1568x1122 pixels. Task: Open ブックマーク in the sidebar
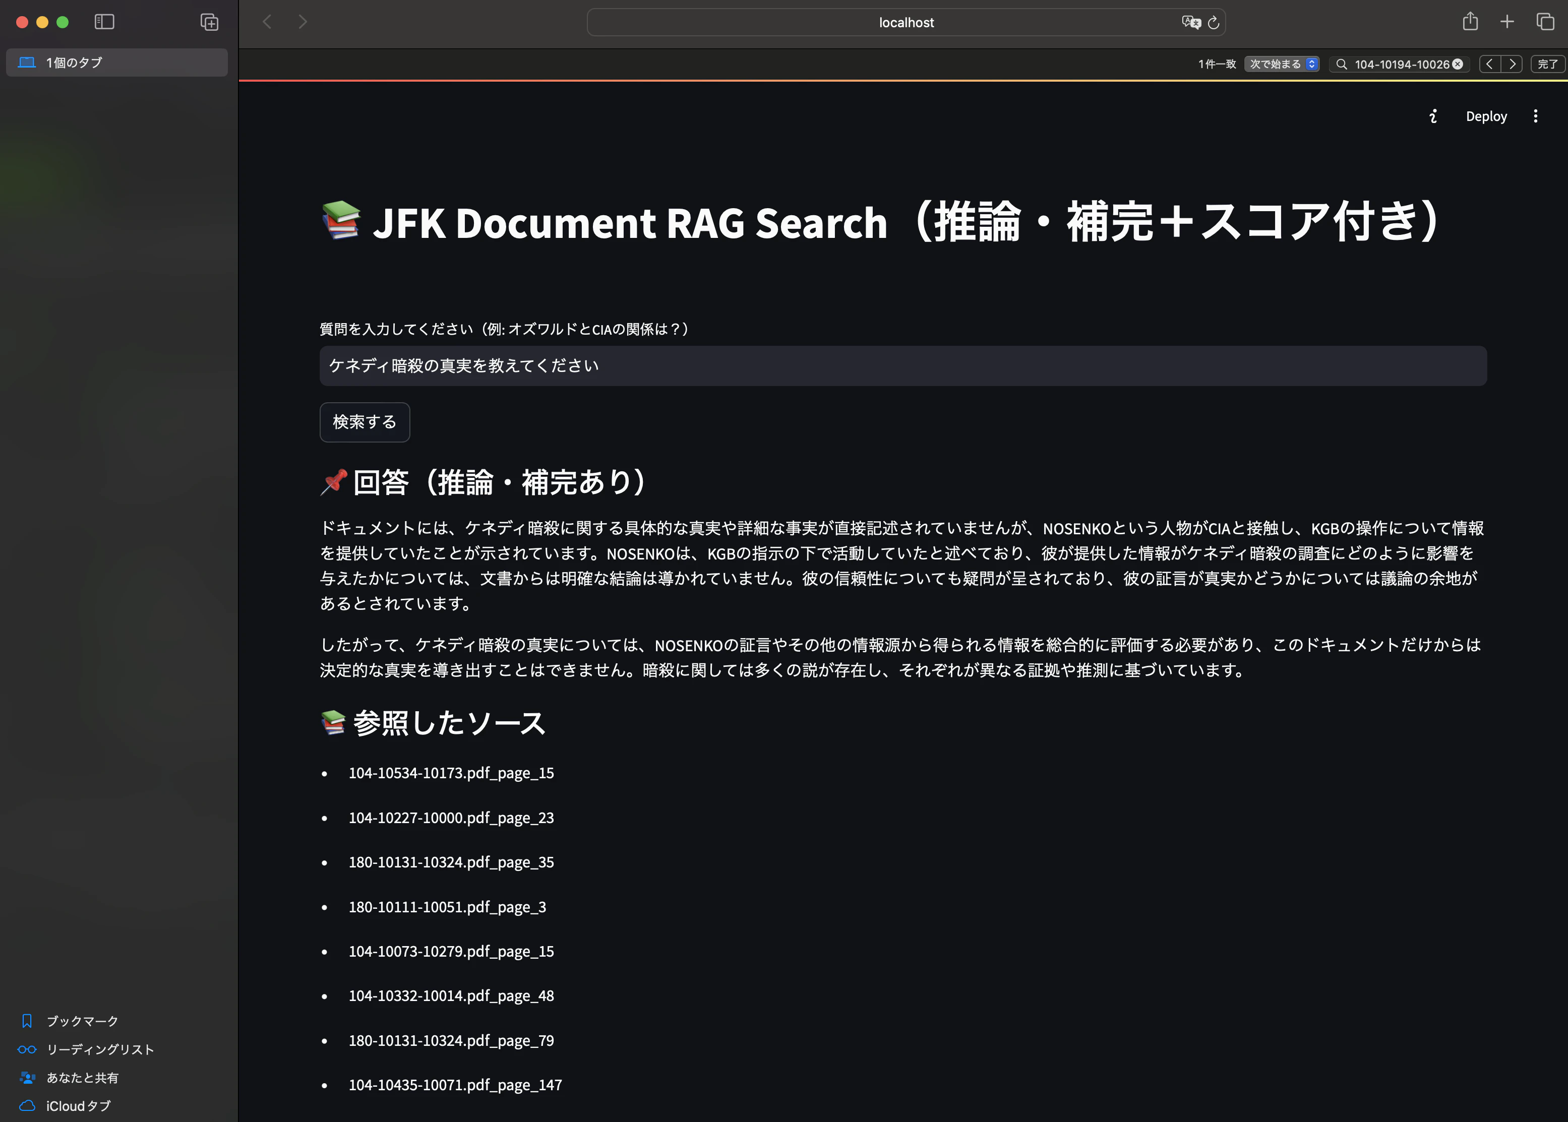click(x=82, y=1021)
